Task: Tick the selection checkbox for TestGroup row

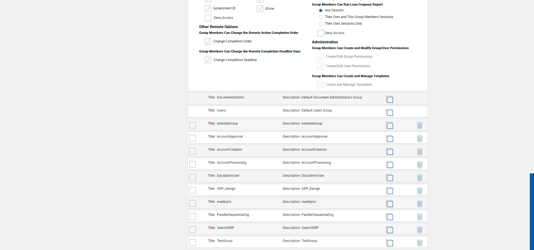Action: pos(192,243)
